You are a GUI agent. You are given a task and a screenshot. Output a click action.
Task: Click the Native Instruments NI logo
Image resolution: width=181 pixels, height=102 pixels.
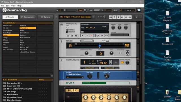138,10
